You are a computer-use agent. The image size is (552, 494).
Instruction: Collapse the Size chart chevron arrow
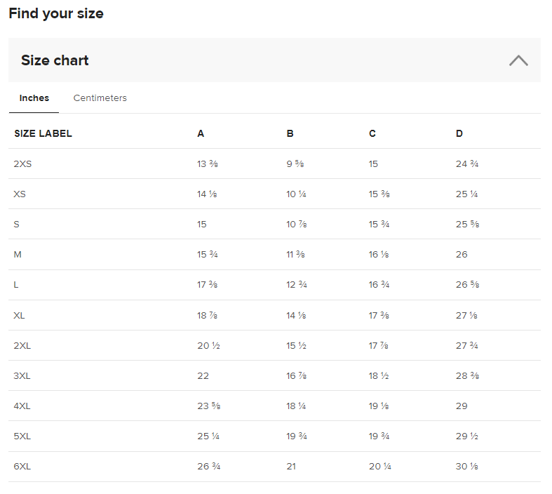pos(518,60)
